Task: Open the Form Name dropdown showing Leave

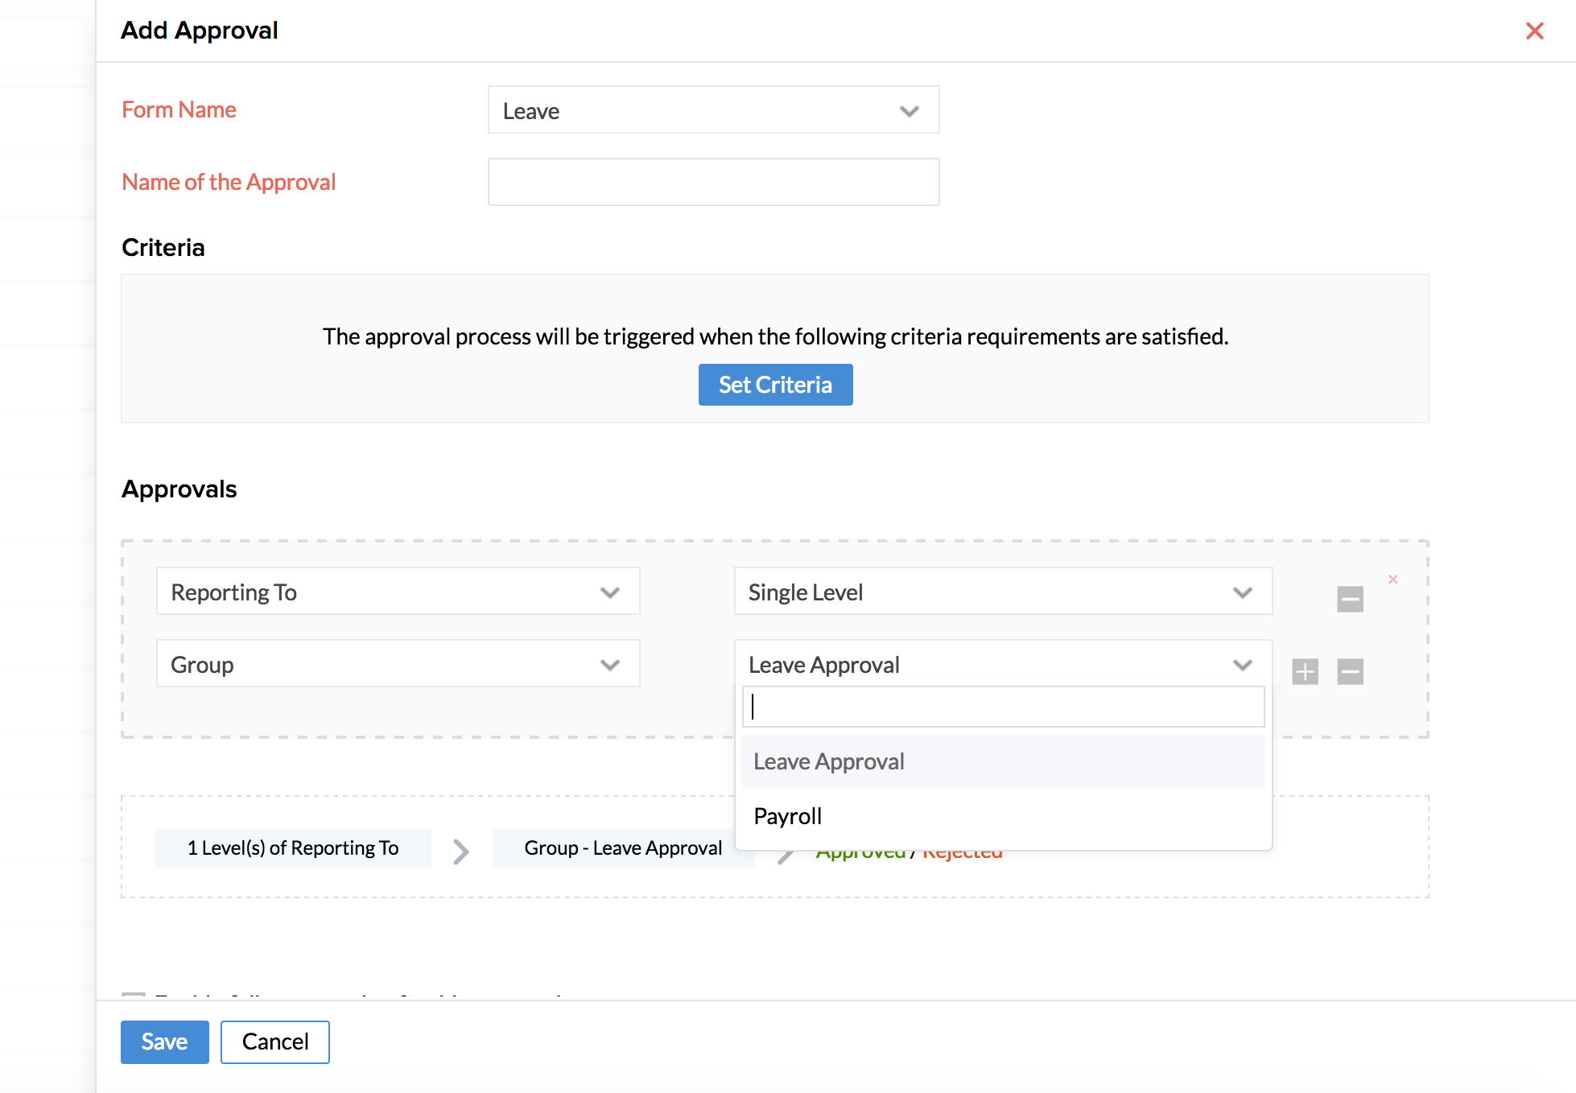Action: (713, 110)
